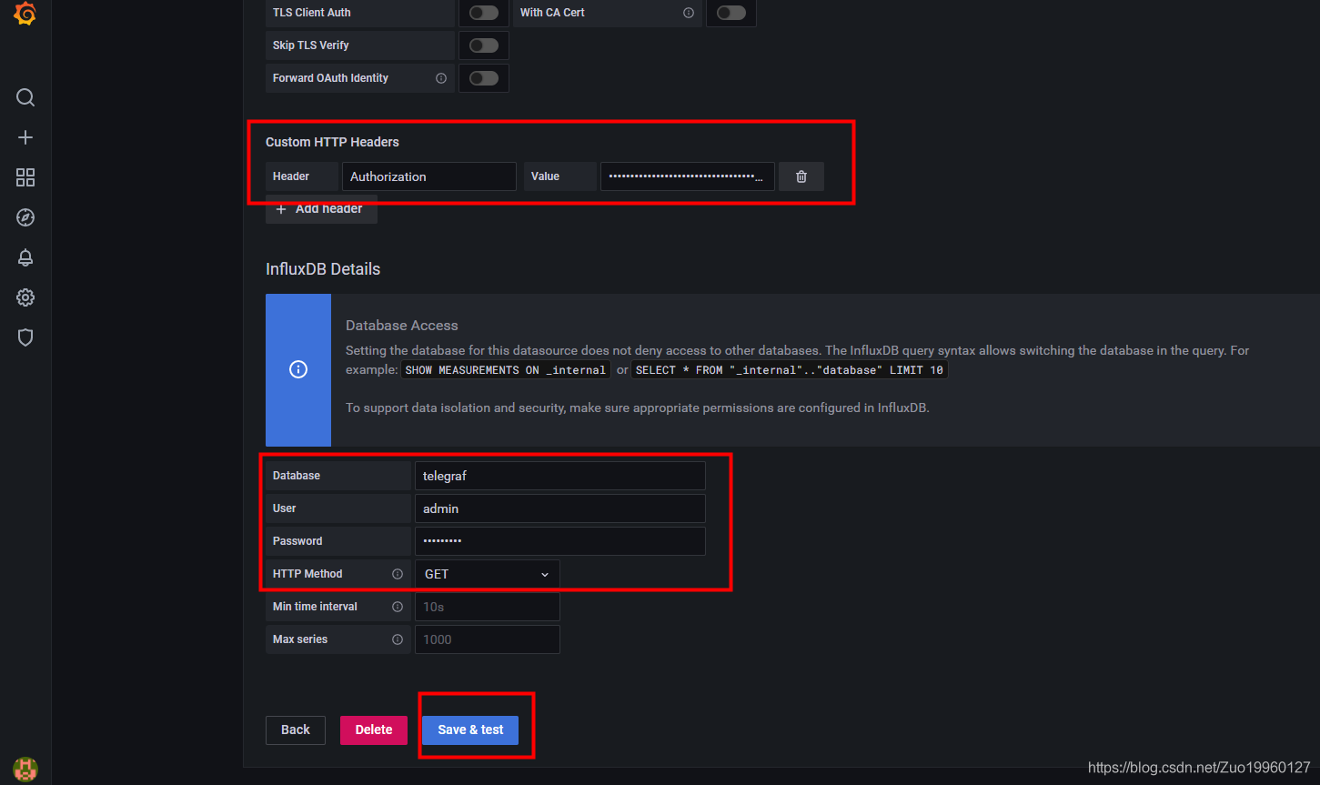Show the Forward OAuth Identity info icon
1320x785 pixels.
(x=441, y=78)
